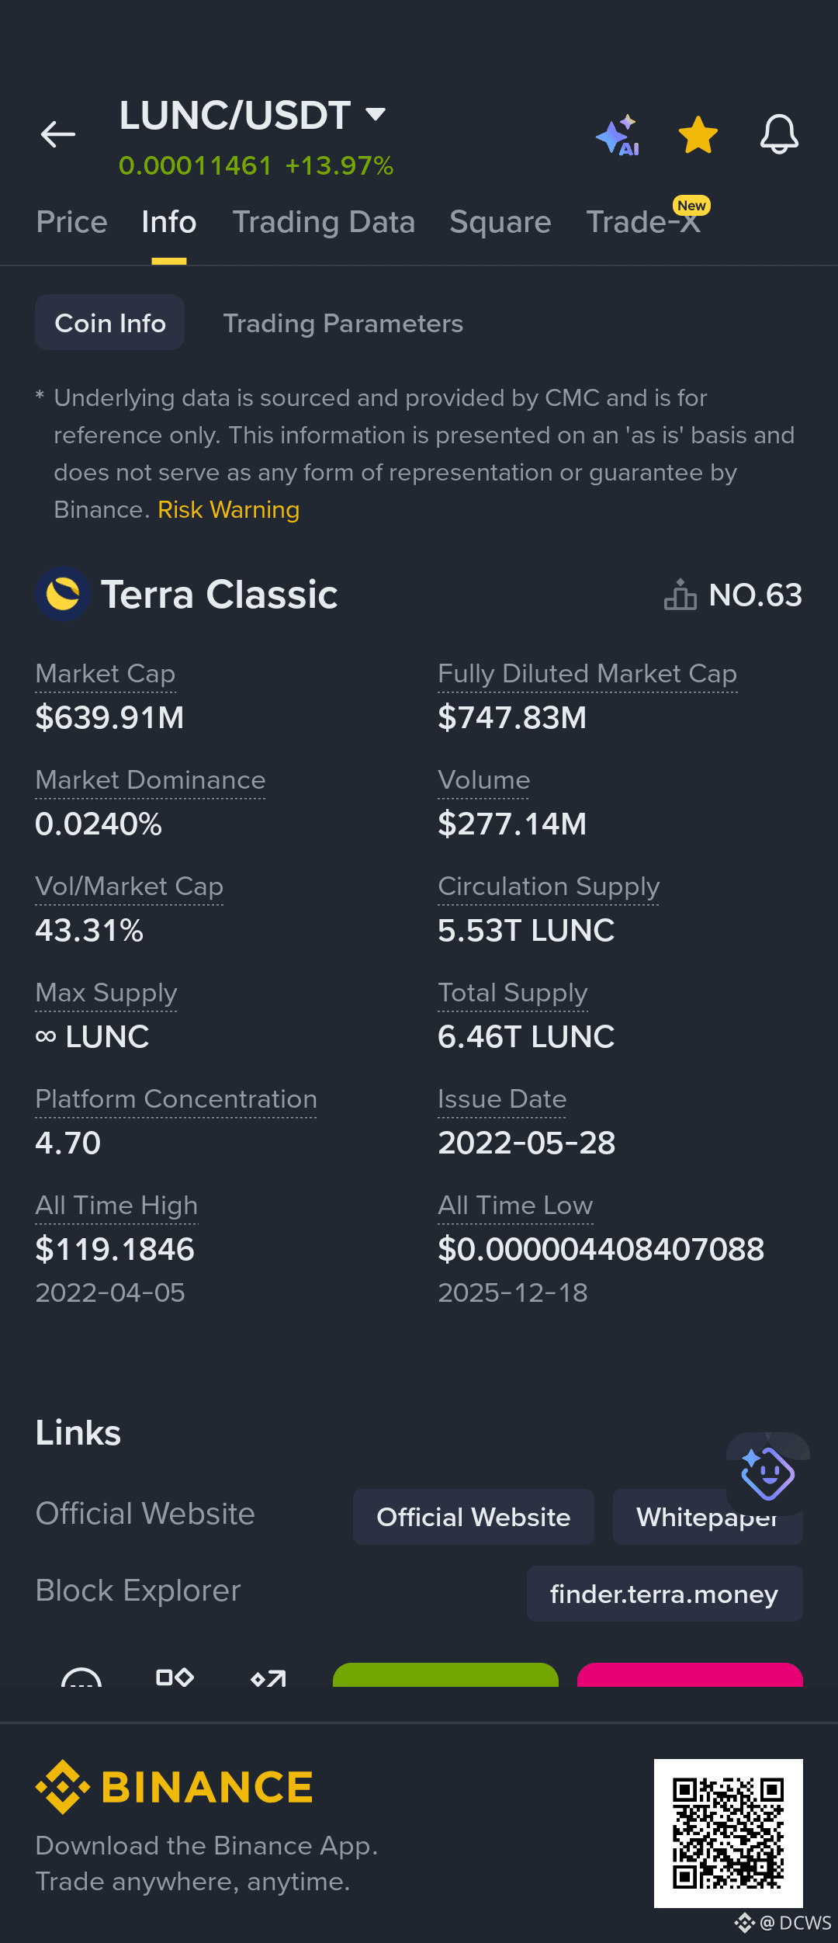Tap the Terra Classic coin logo

63,594
